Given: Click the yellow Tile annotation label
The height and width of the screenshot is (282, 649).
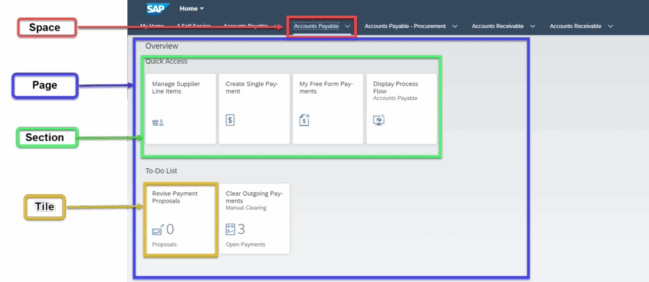Looking at the screenshot, I should point(44,207).
